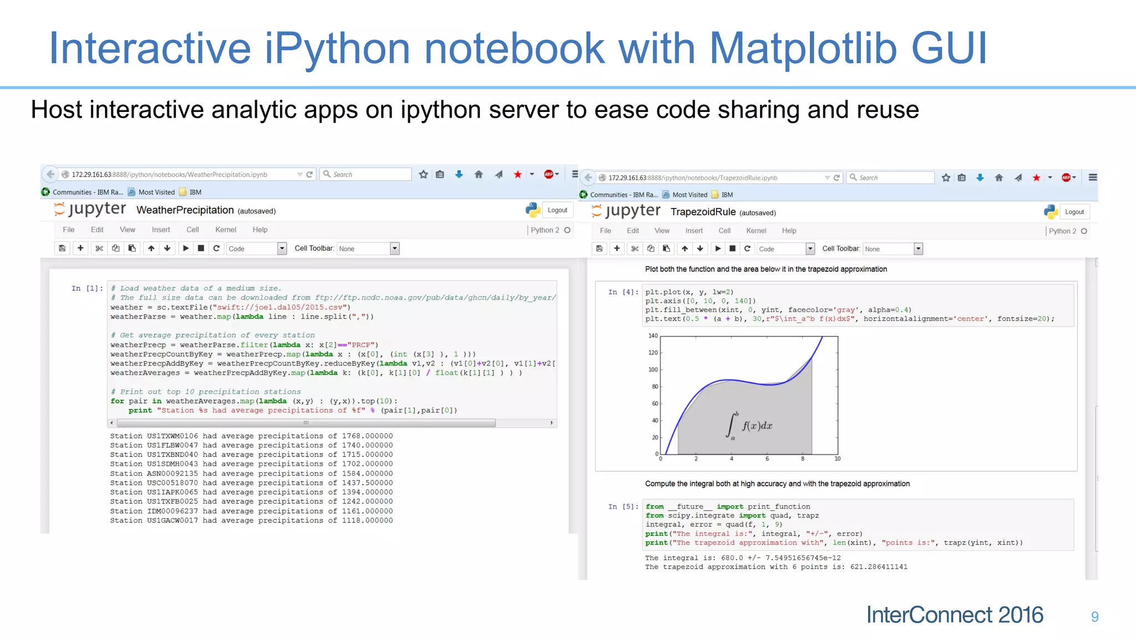This screenshot has width=1136, height=639.
Task: Move the cell down in the TrapezoidRule notebook
Action: click(x=700, y=248)
